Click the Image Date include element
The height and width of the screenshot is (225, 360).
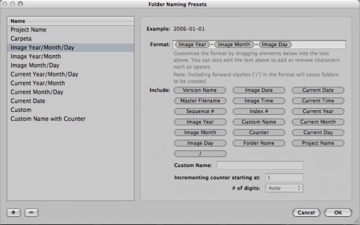coord(259,90)
